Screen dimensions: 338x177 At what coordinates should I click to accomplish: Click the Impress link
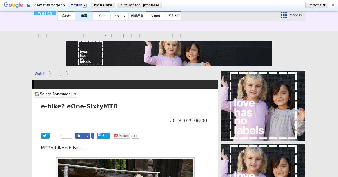295,15
